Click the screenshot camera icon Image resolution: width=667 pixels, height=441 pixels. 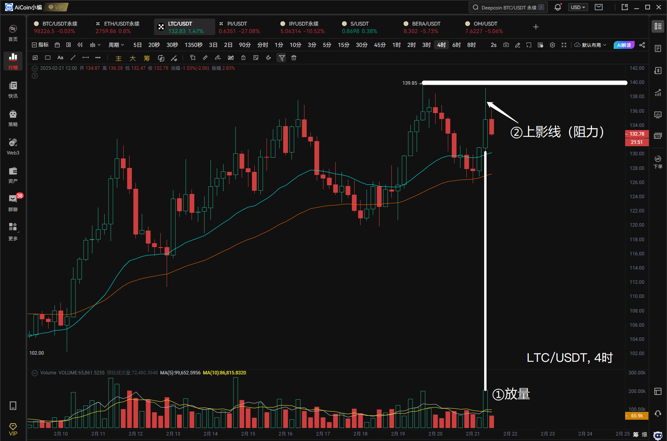tap(506, 45)
